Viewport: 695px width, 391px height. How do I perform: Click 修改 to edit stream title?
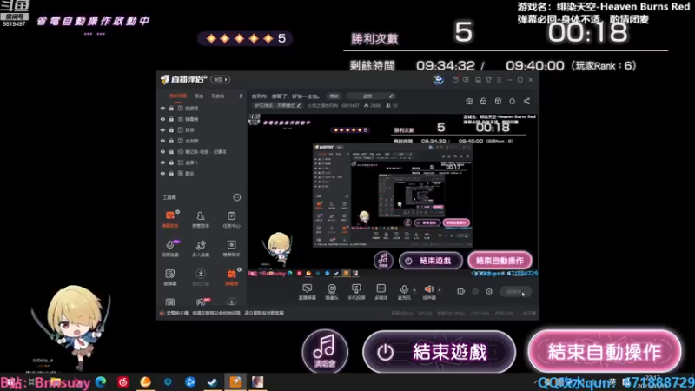point(334,96)
